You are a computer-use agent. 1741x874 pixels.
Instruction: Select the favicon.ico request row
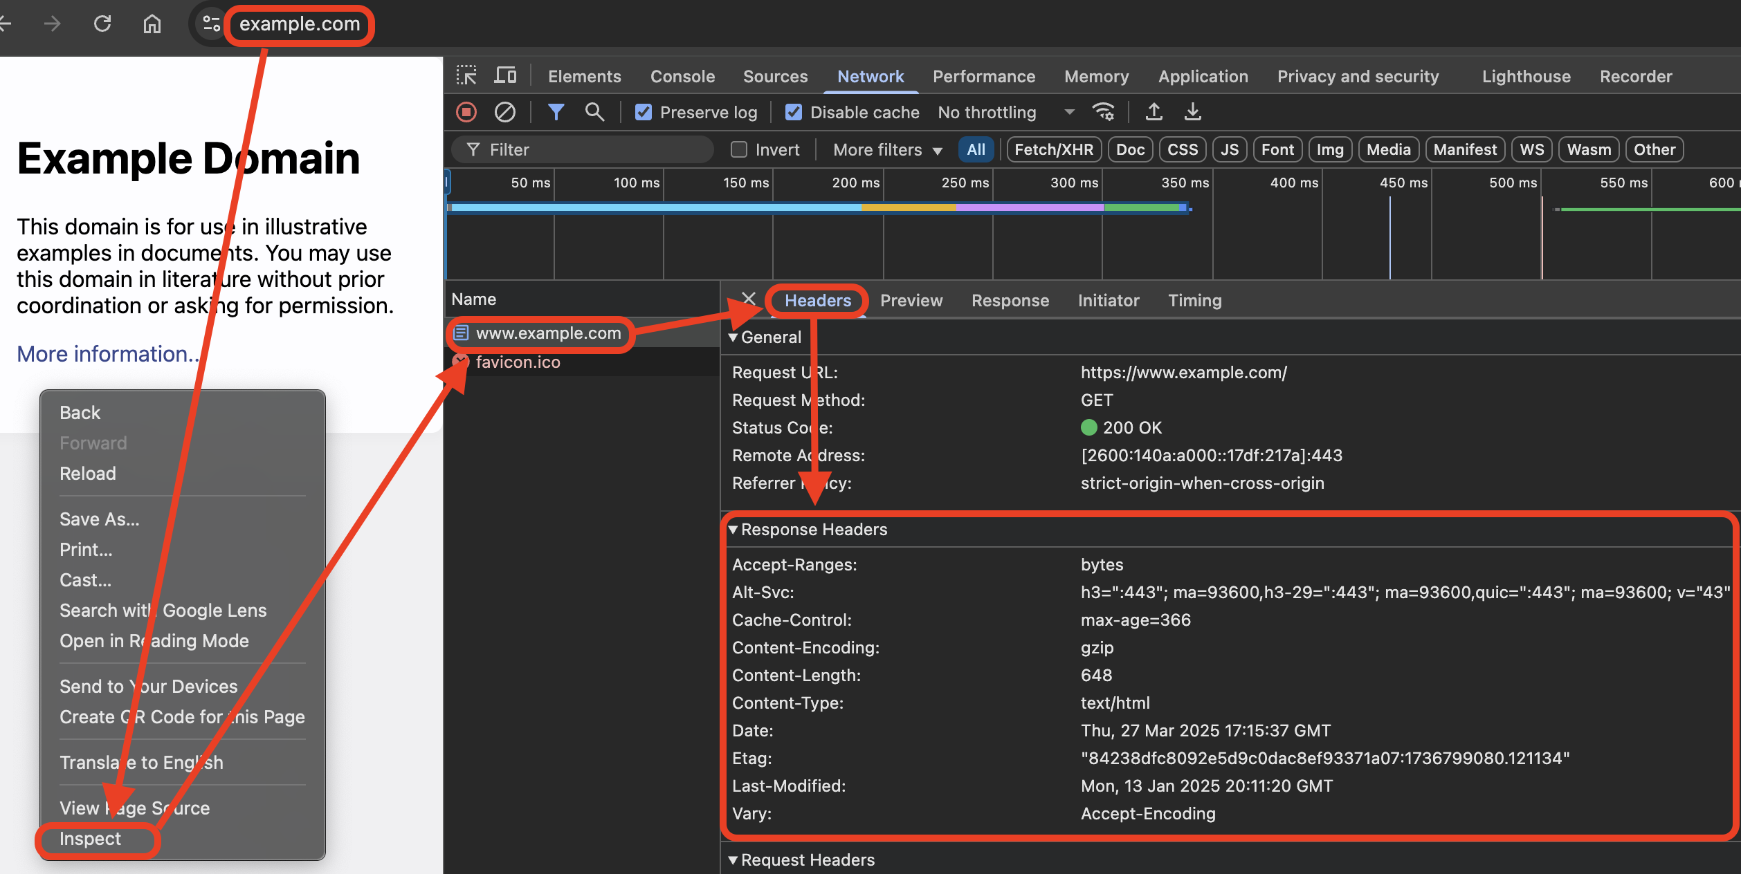coord(582,362)
